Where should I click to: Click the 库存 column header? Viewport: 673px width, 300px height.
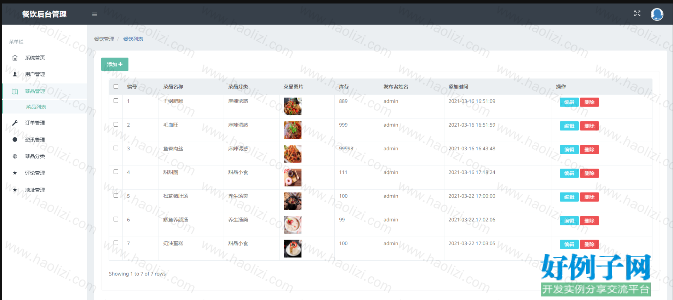[344, 87]
